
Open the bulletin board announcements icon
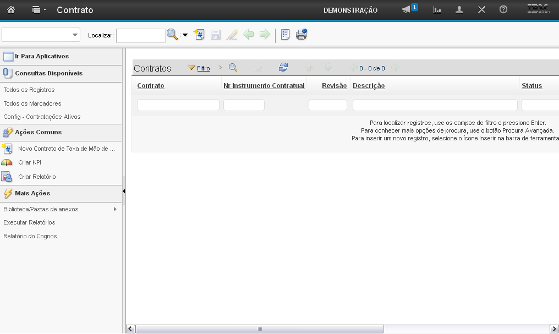coord(407,10)
